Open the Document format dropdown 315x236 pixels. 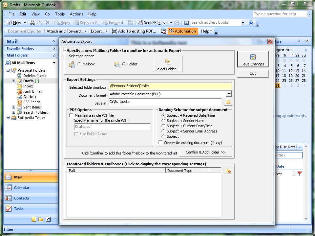[229, 94]
